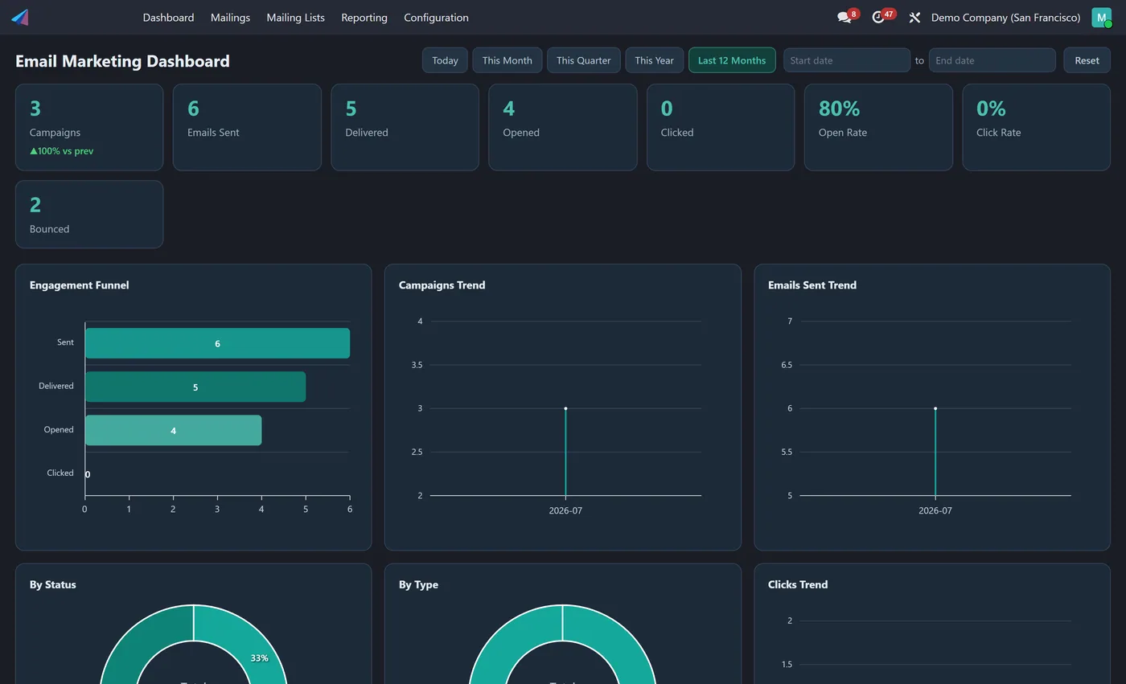This screenshot has height=684, width=1126.
Task: Open the Campaigns KPI card
Action: (x=89, y=127)
